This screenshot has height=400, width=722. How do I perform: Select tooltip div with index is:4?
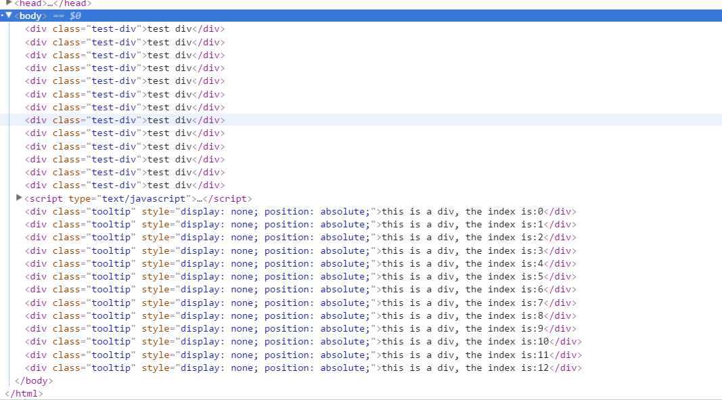[x=300, y=263]
